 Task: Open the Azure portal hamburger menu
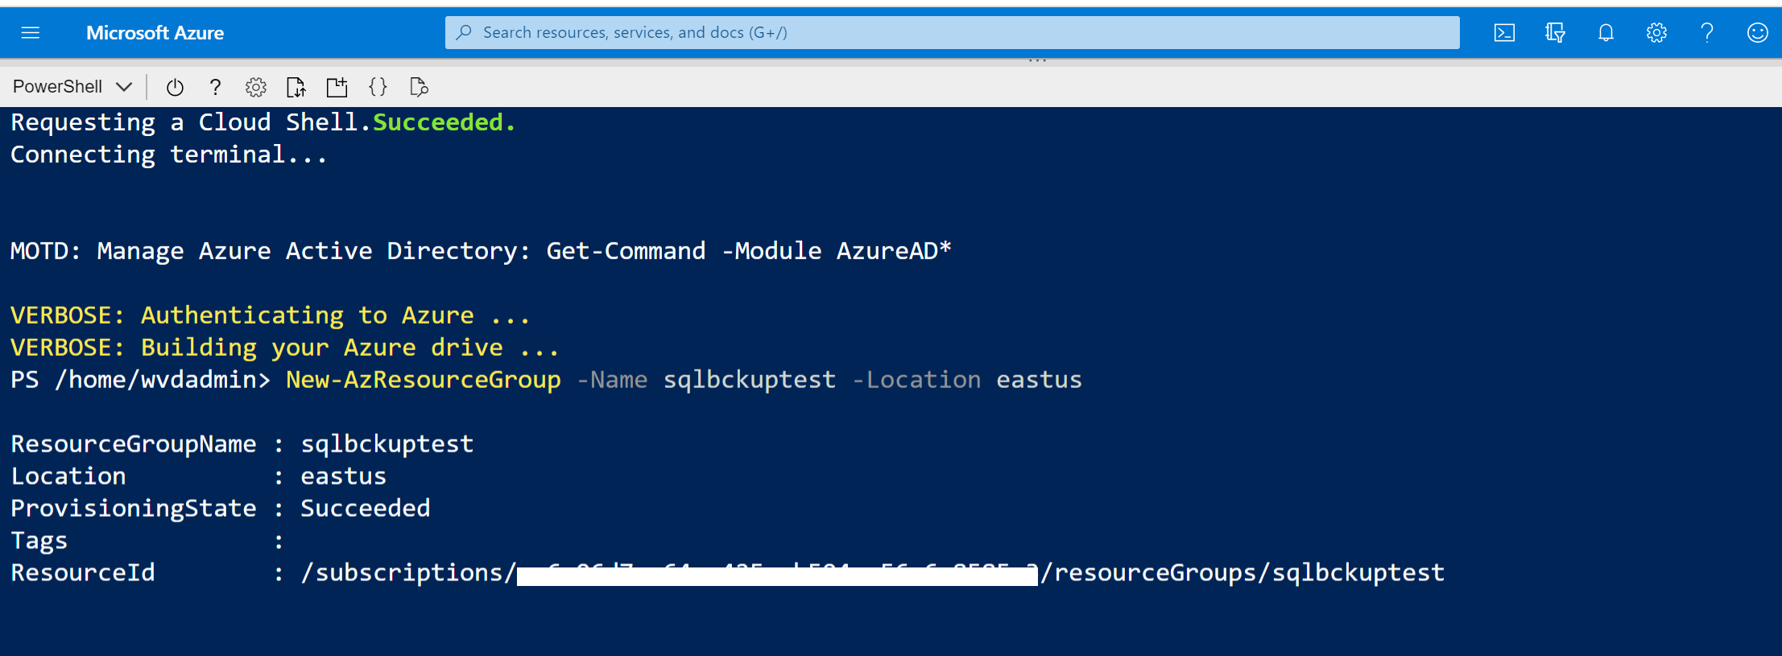[31, 33]
